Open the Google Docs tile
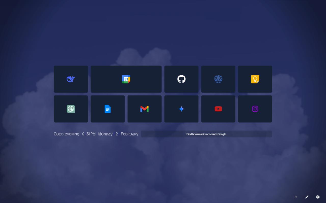Image resolution: width=326 pixels, height=203 pixels. tap(108, 109)
